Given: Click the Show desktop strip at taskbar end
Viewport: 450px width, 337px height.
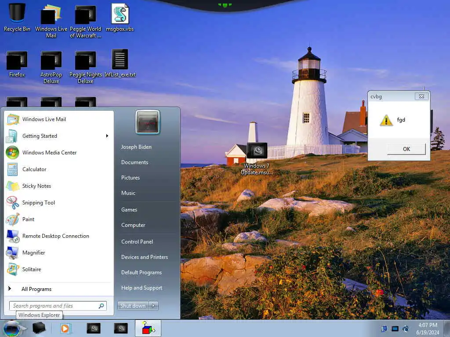Looking at the screenshot, I should pyautogui.click(x=447, y=328).
